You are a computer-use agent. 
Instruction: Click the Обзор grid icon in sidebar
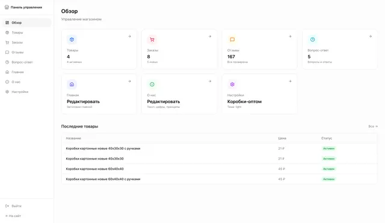pyautogui.click(x=7, y=23)
